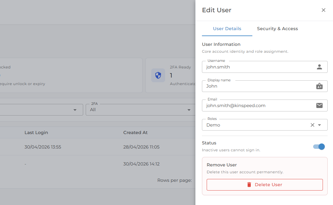Open the Security & Access tab
This screenshot has width=333, height=205.
[277, 29]
